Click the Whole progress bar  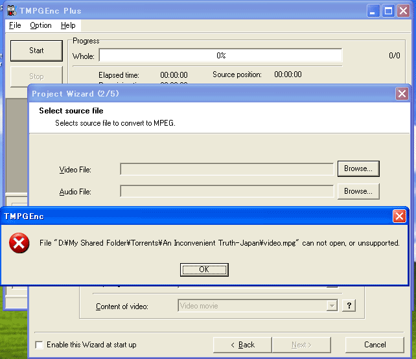pos(221,55)
